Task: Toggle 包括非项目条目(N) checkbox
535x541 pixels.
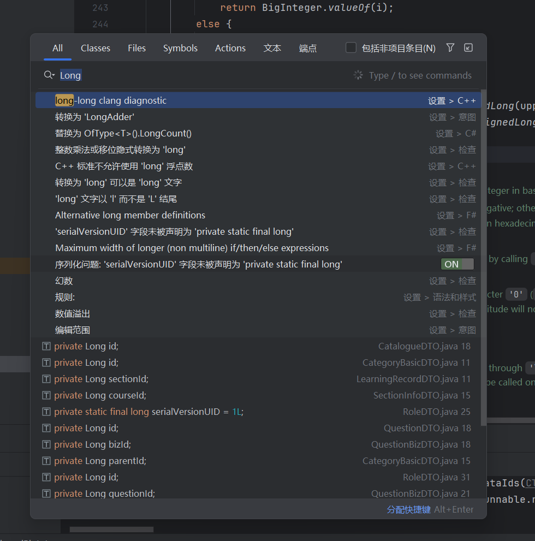Action: click(x=351, y=47)
